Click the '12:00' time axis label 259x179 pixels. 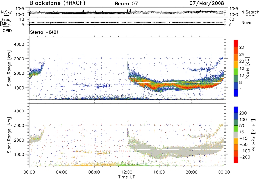(x=127, y=172)
